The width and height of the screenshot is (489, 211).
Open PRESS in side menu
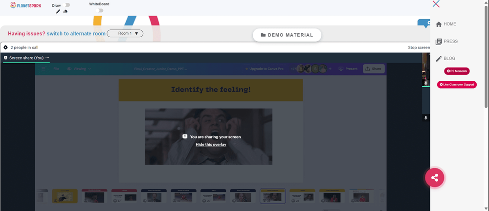coord(446,41)
